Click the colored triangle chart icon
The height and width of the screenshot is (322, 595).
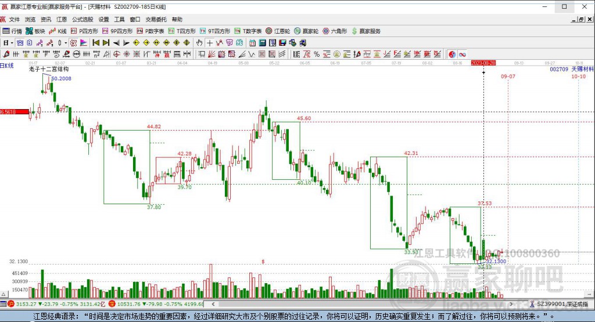point(84,43)
